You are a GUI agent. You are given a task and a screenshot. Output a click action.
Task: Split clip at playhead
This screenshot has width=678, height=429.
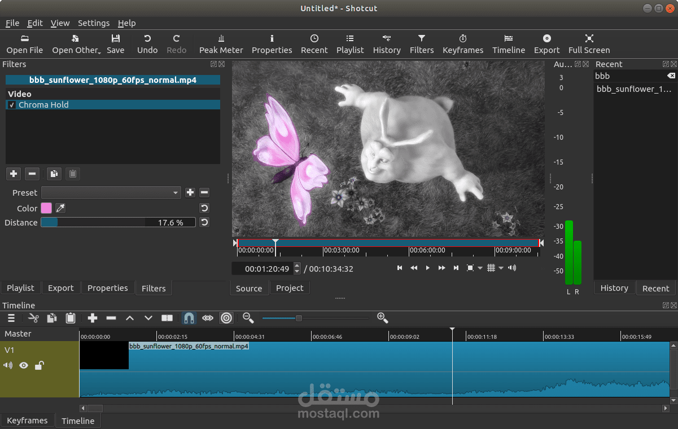click(x=167, y=318)
